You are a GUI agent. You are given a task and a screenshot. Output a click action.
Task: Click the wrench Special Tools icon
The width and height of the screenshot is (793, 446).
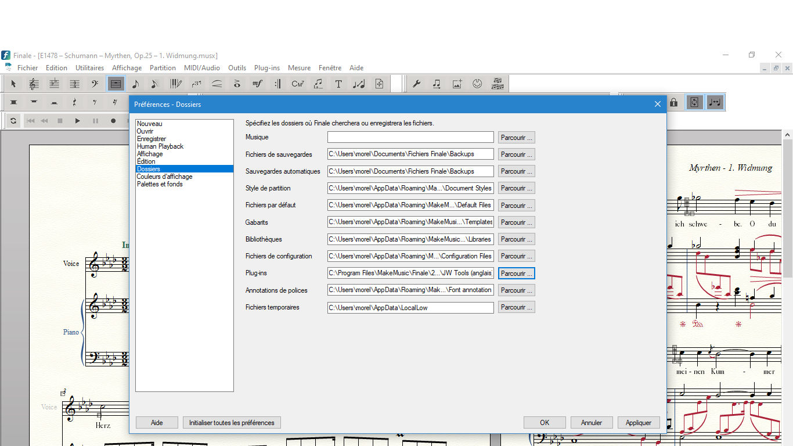coord(416,84)
